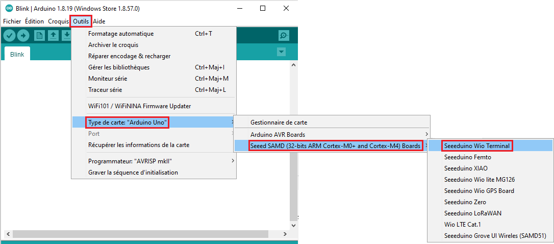The height and width of the screenshot is (244, 554).
Task: Choose Seeeduino LoRaWAN board
Action: [x=490, y=213]
